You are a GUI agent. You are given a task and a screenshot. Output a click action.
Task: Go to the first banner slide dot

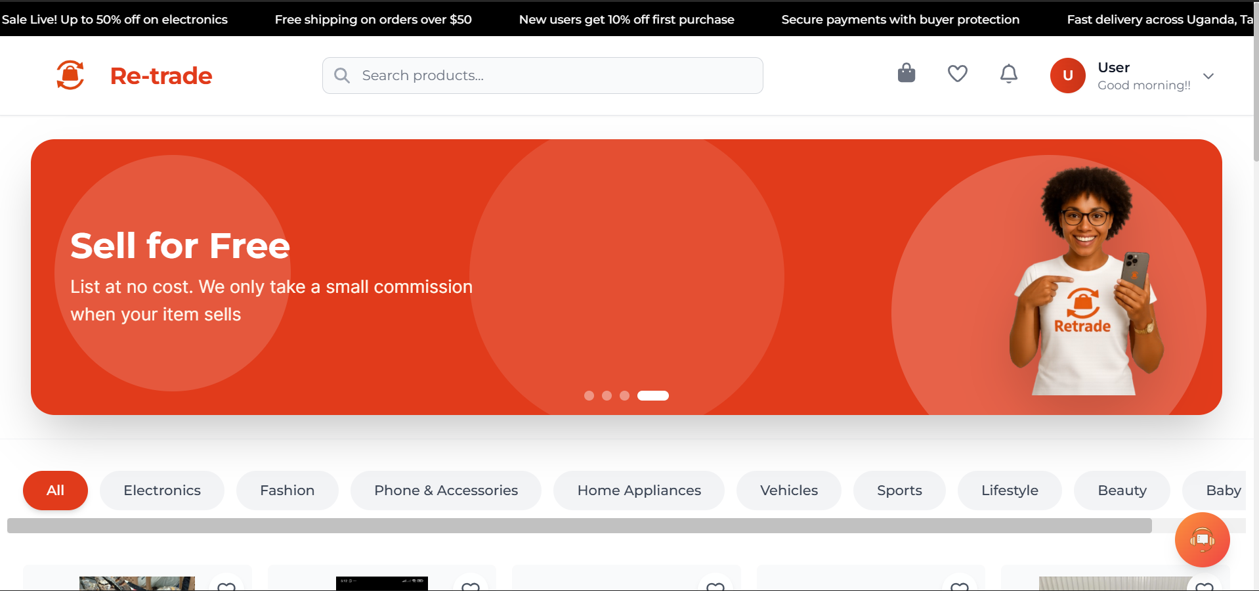(589, 395)
